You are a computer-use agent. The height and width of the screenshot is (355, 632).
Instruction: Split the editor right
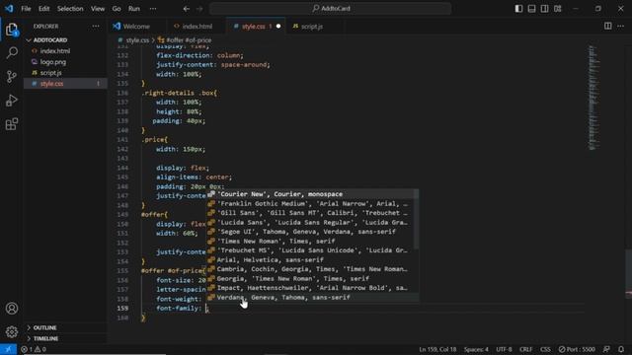608,27
